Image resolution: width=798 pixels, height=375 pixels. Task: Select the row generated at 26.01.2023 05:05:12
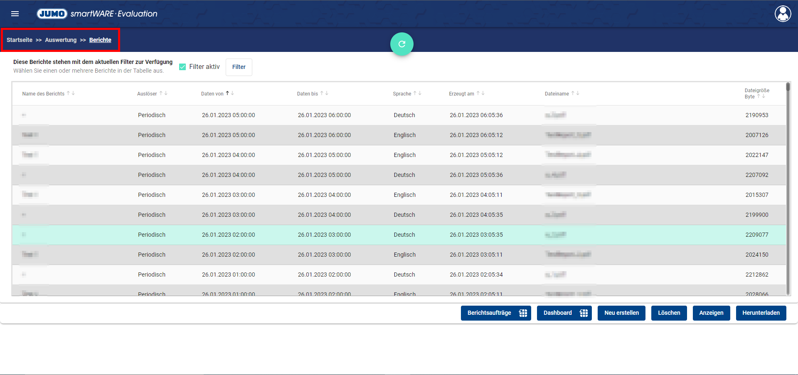[x=399, y=155]
